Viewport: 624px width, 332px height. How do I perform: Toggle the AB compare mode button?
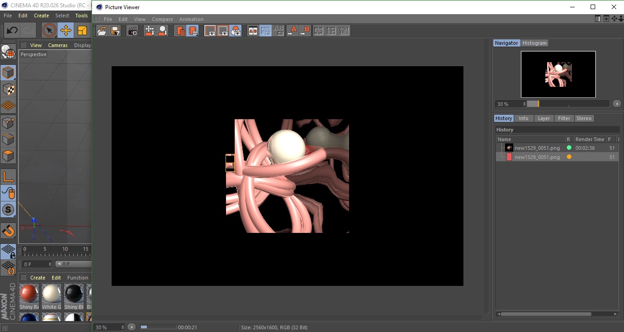pyautogui.click(x=253, y=31)
